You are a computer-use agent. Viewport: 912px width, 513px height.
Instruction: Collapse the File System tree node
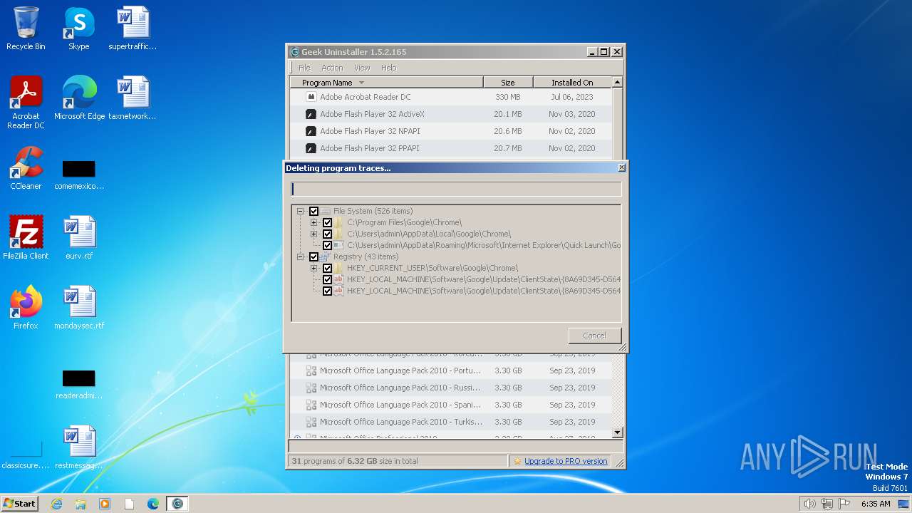(x=301, y=211)
